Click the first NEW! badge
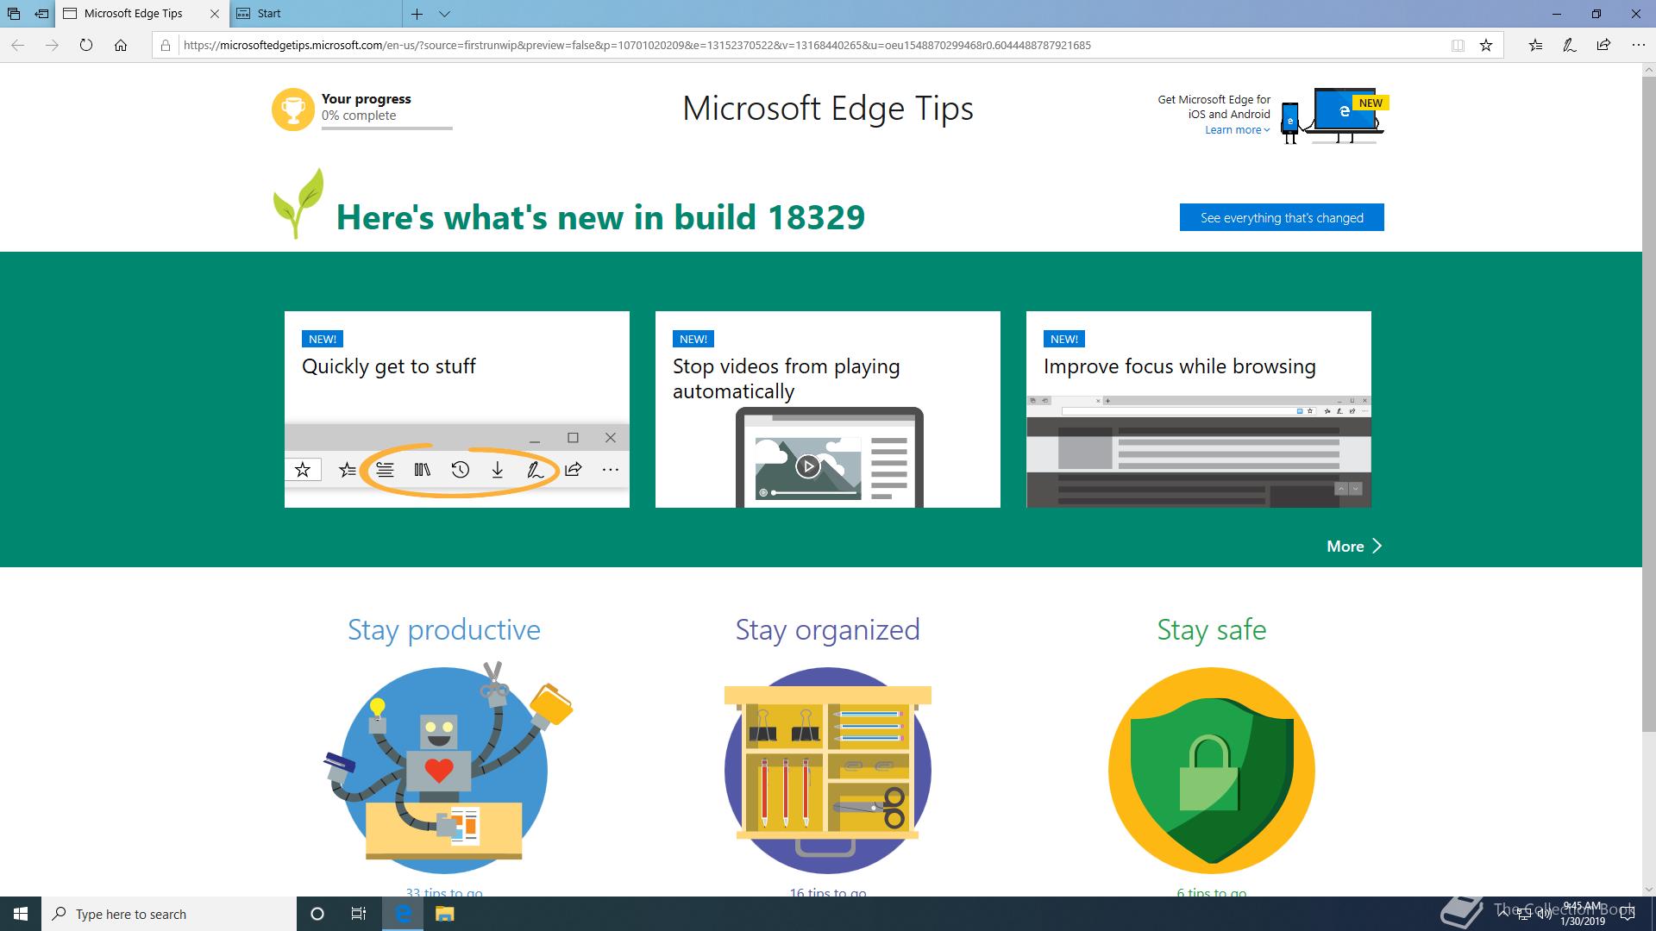 tap(323, 339)
